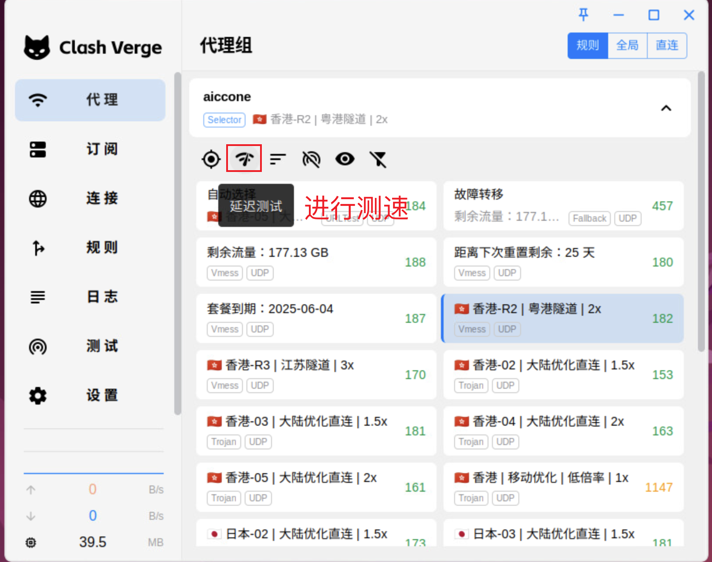Toggle the crossed-out filter icon
The width and height of the screenshot is (712, 562).
378,159
